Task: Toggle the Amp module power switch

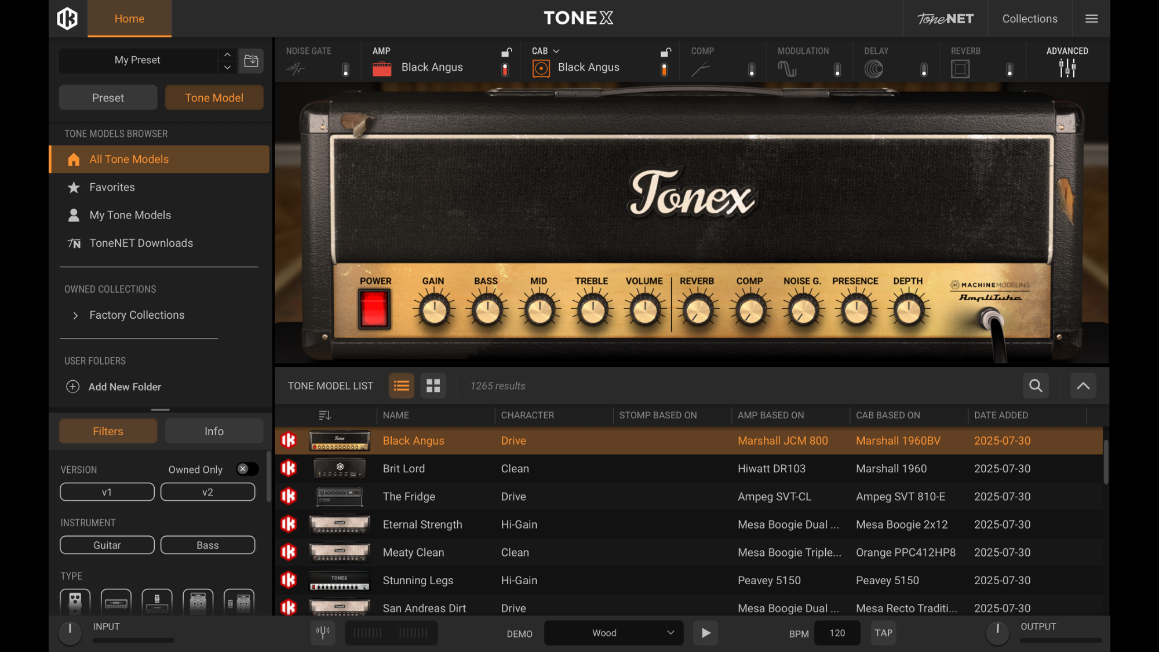Action: (505, 70)
